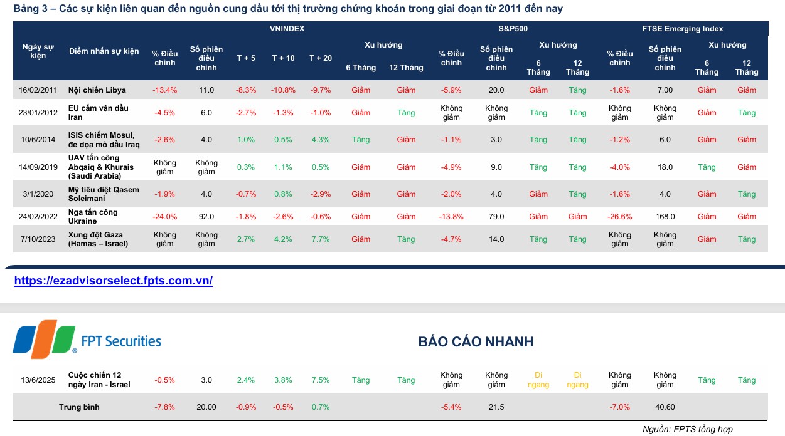This screenshot has width=785, height=436.
Task: Click the Xung đột Gaza event cell
Action: (x=99, y=239)
